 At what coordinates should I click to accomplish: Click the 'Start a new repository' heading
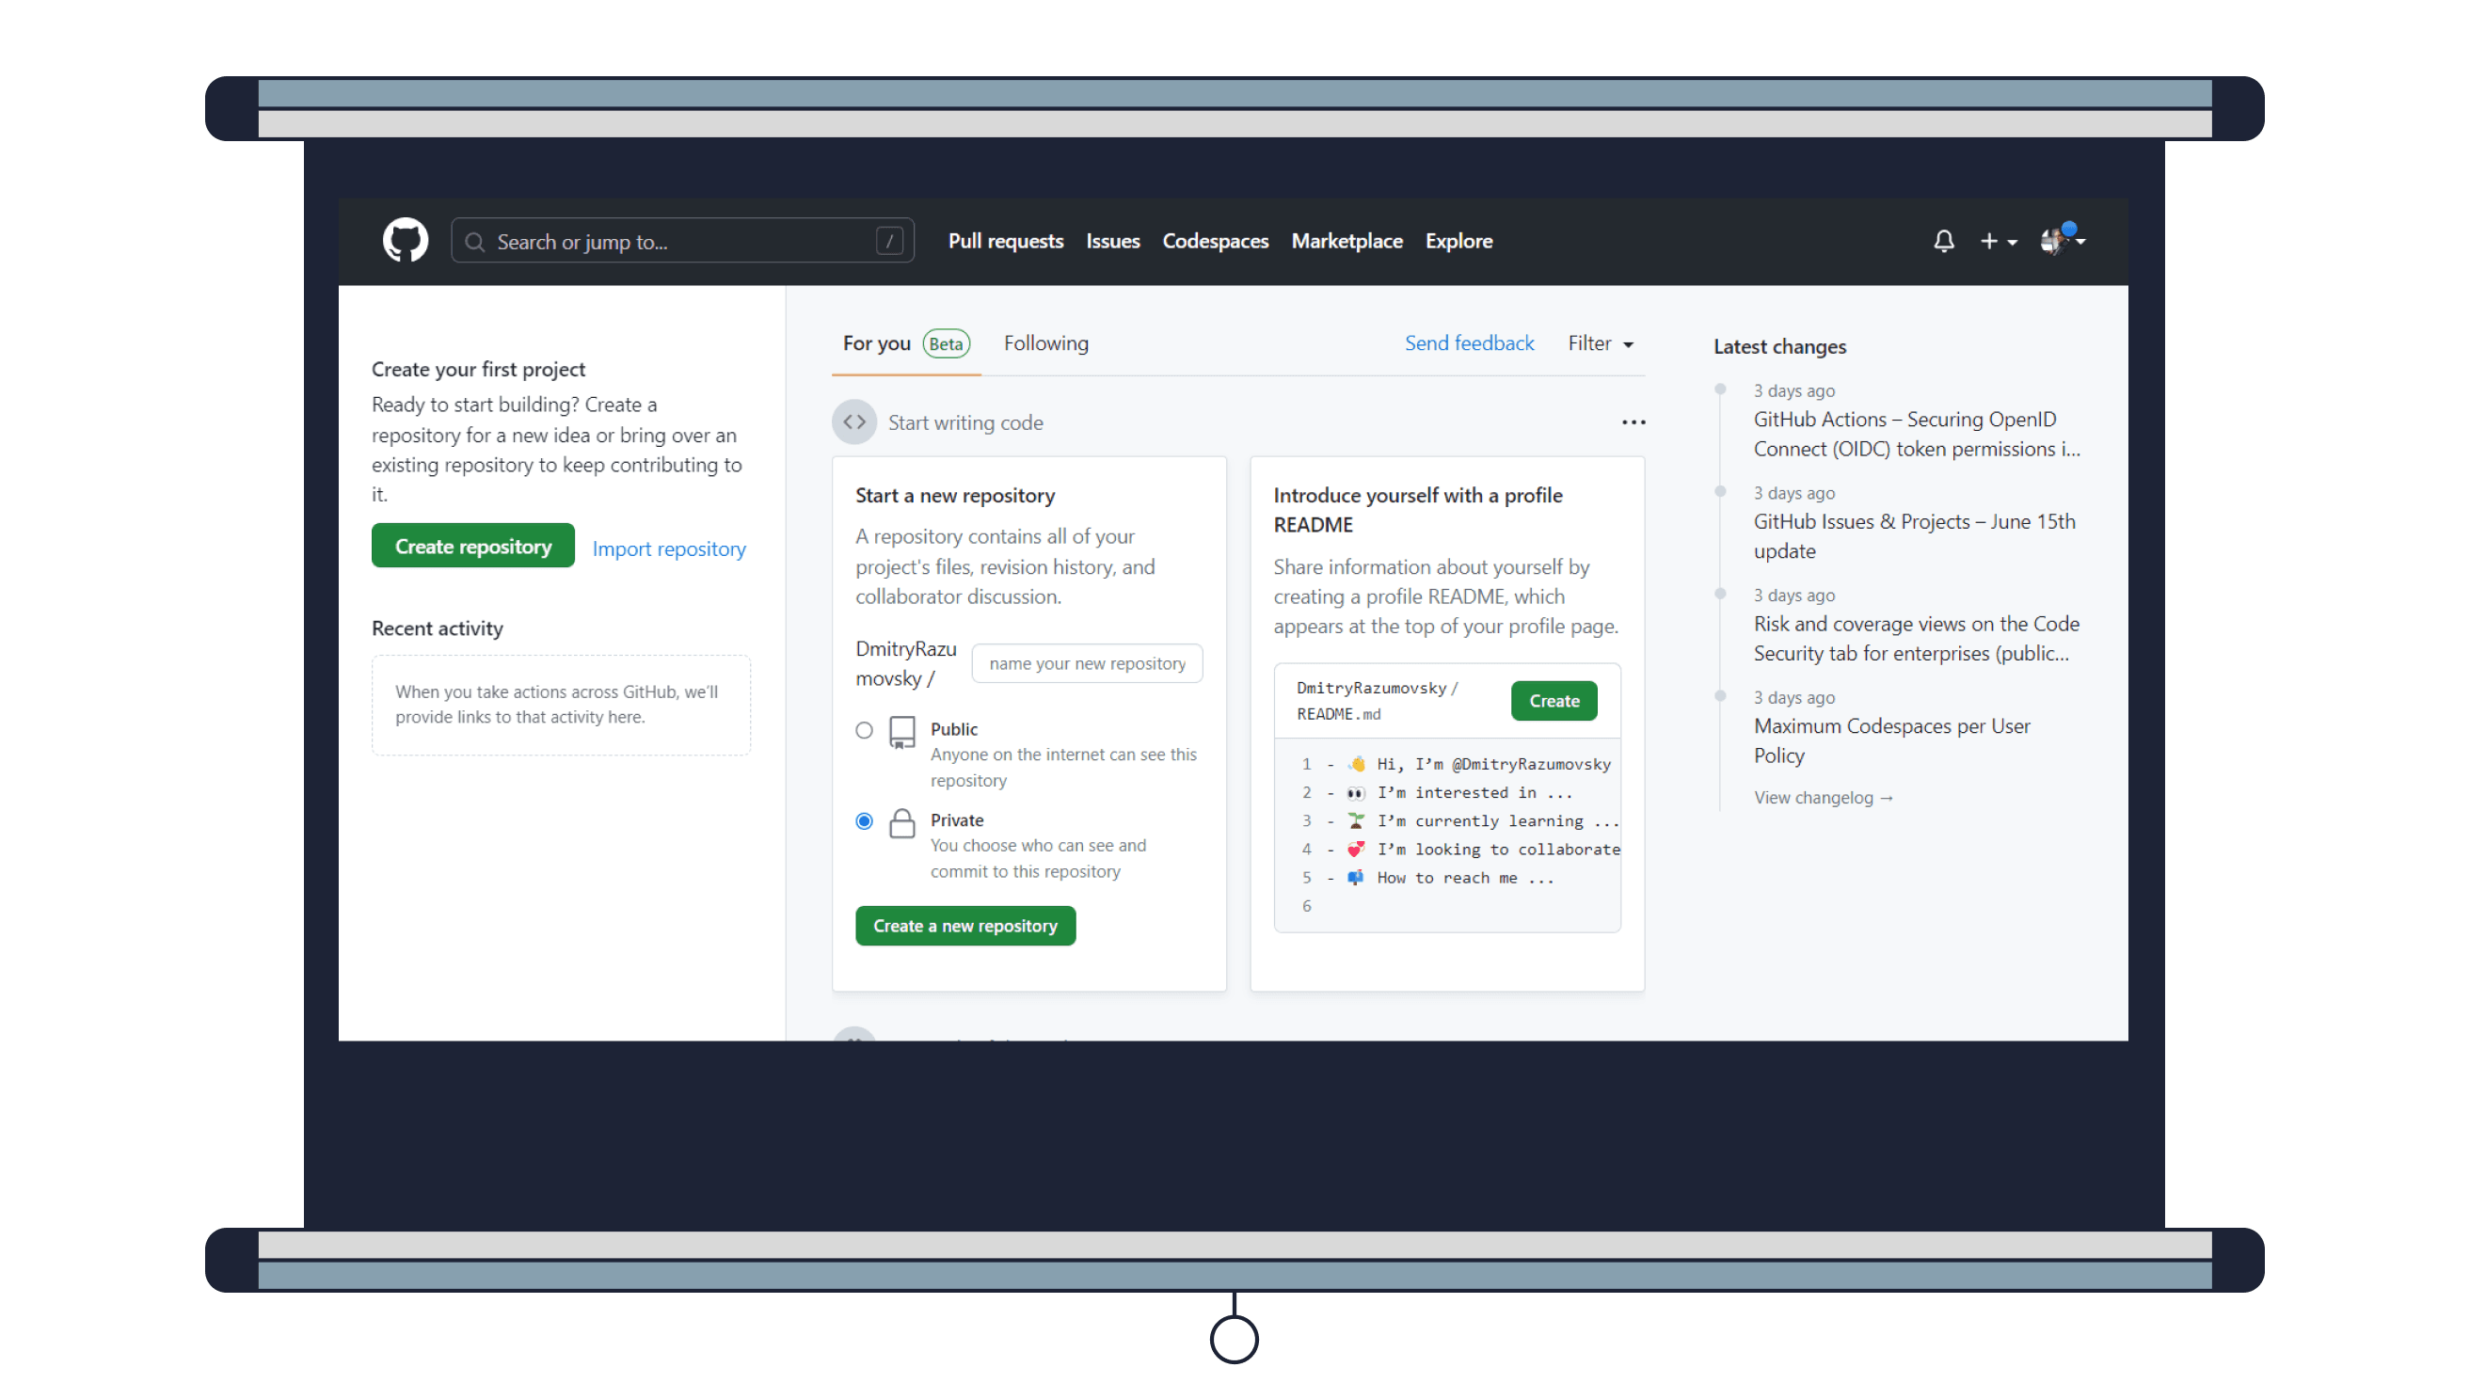tap(955, 496)
